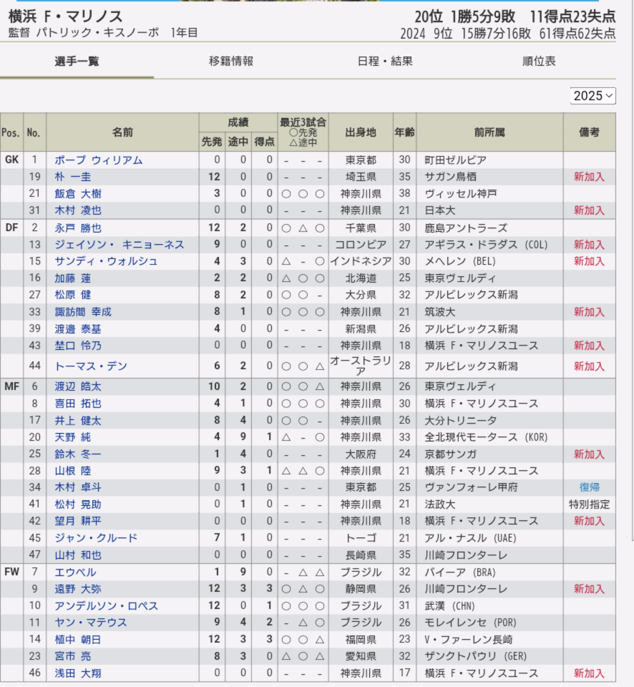Click the 前所属 column header
Image resolution: width=634 pixels, height=687 pixels.
489,132
